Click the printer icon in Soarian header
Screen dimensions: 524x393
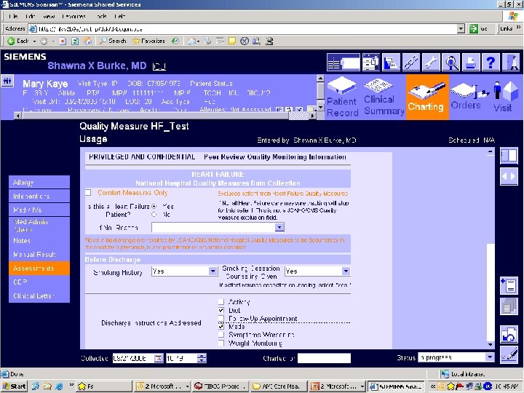click(x=471, y=62)
